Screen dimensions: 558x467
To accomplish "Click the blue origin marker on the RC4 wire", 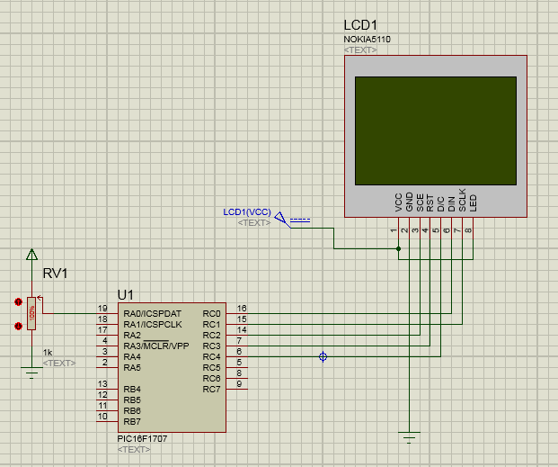I will (323, 356).
